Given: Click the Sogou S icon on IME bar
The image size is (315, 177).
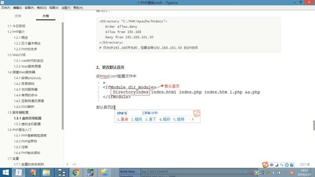Looking at the screenshot, I should coord(265,165).
